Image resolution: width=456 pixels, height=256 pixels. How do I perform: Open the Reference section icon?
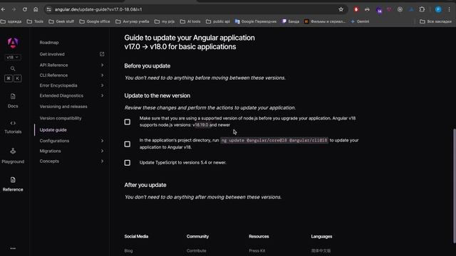click(x=13, y=180)
